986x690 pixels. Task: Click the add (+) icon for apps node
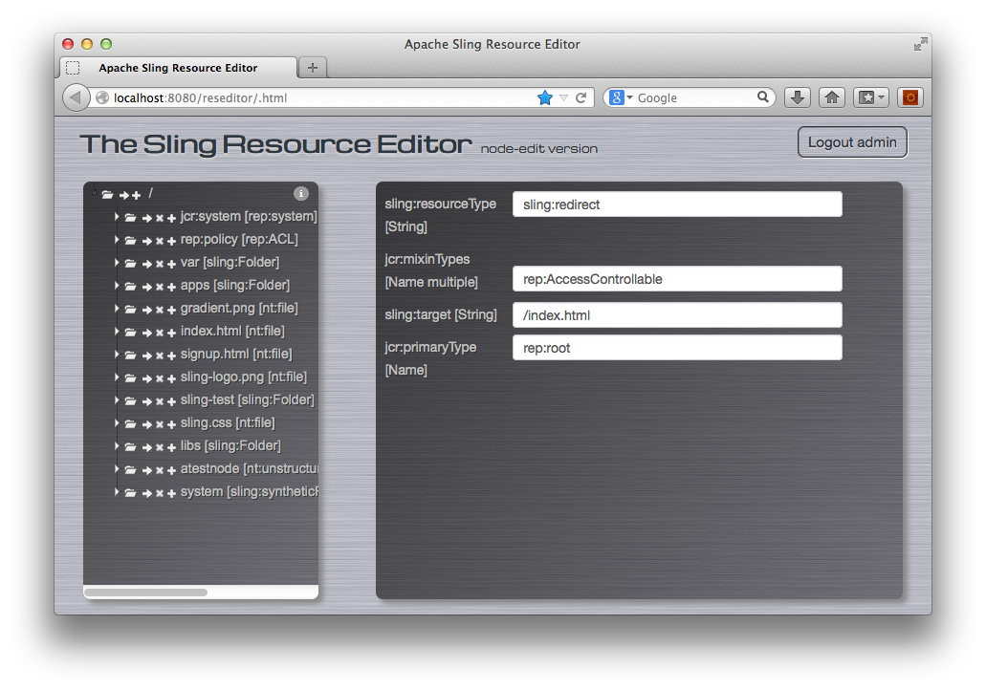[x=171, y=287]
